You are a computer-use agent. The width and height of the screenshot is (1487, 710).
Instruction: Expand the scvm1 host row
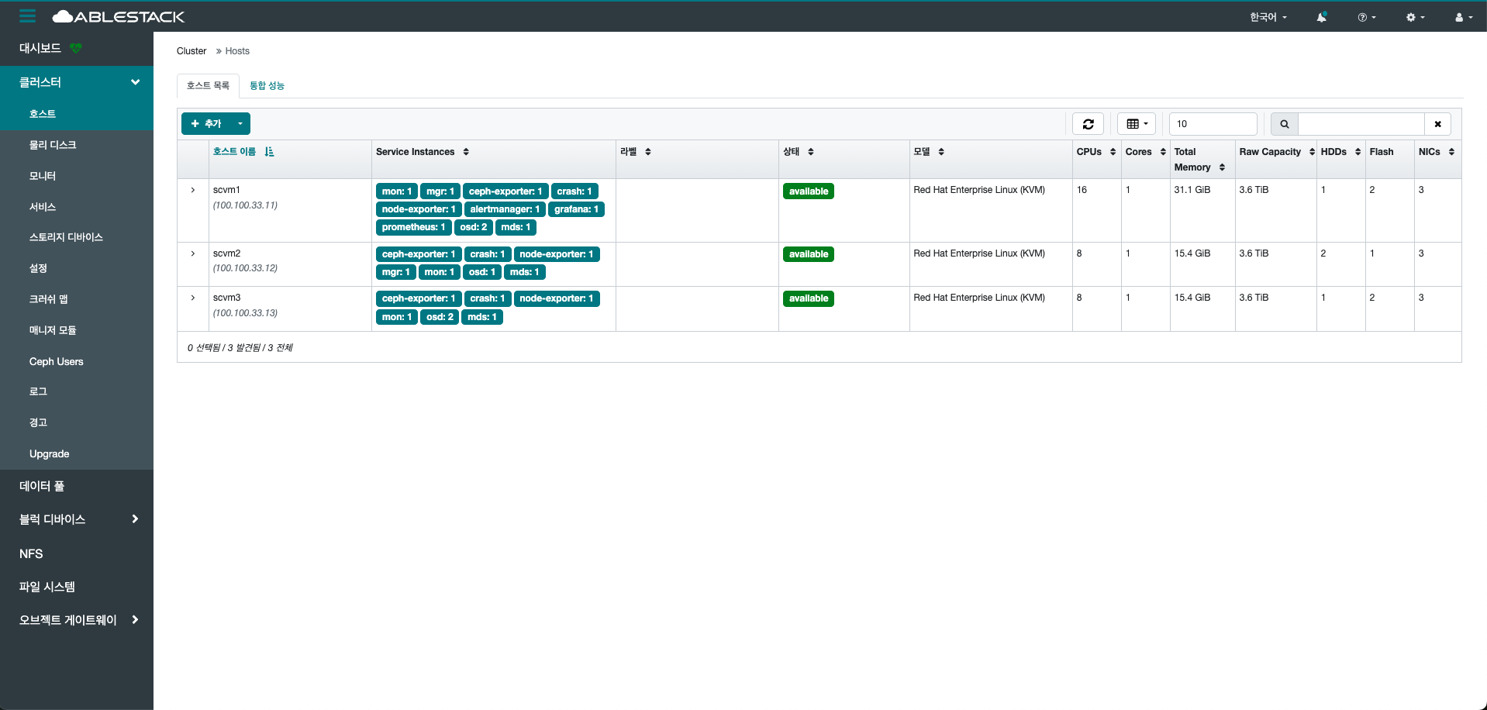193,190
